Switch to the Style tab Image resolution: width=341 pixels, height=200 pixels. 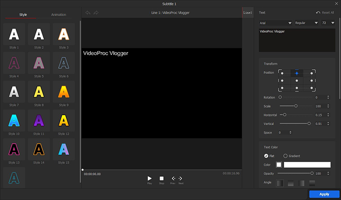pyautogui.click(x=23, y=15)
